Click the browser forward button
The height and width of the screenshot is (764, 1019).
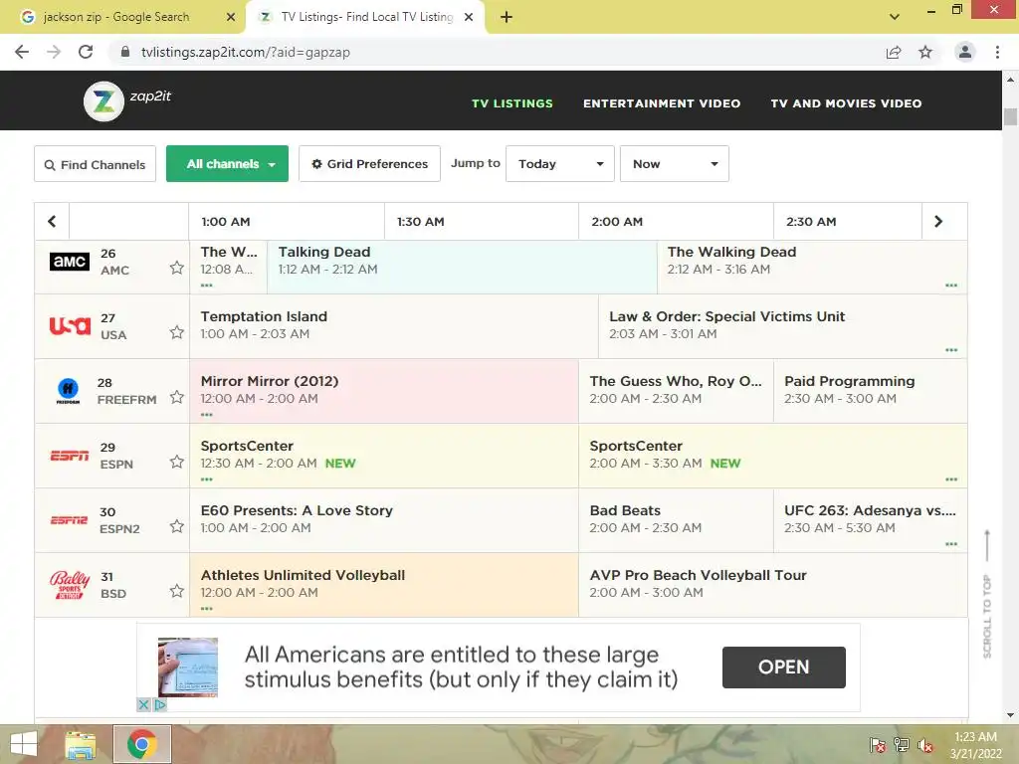[x=54, y=52]
